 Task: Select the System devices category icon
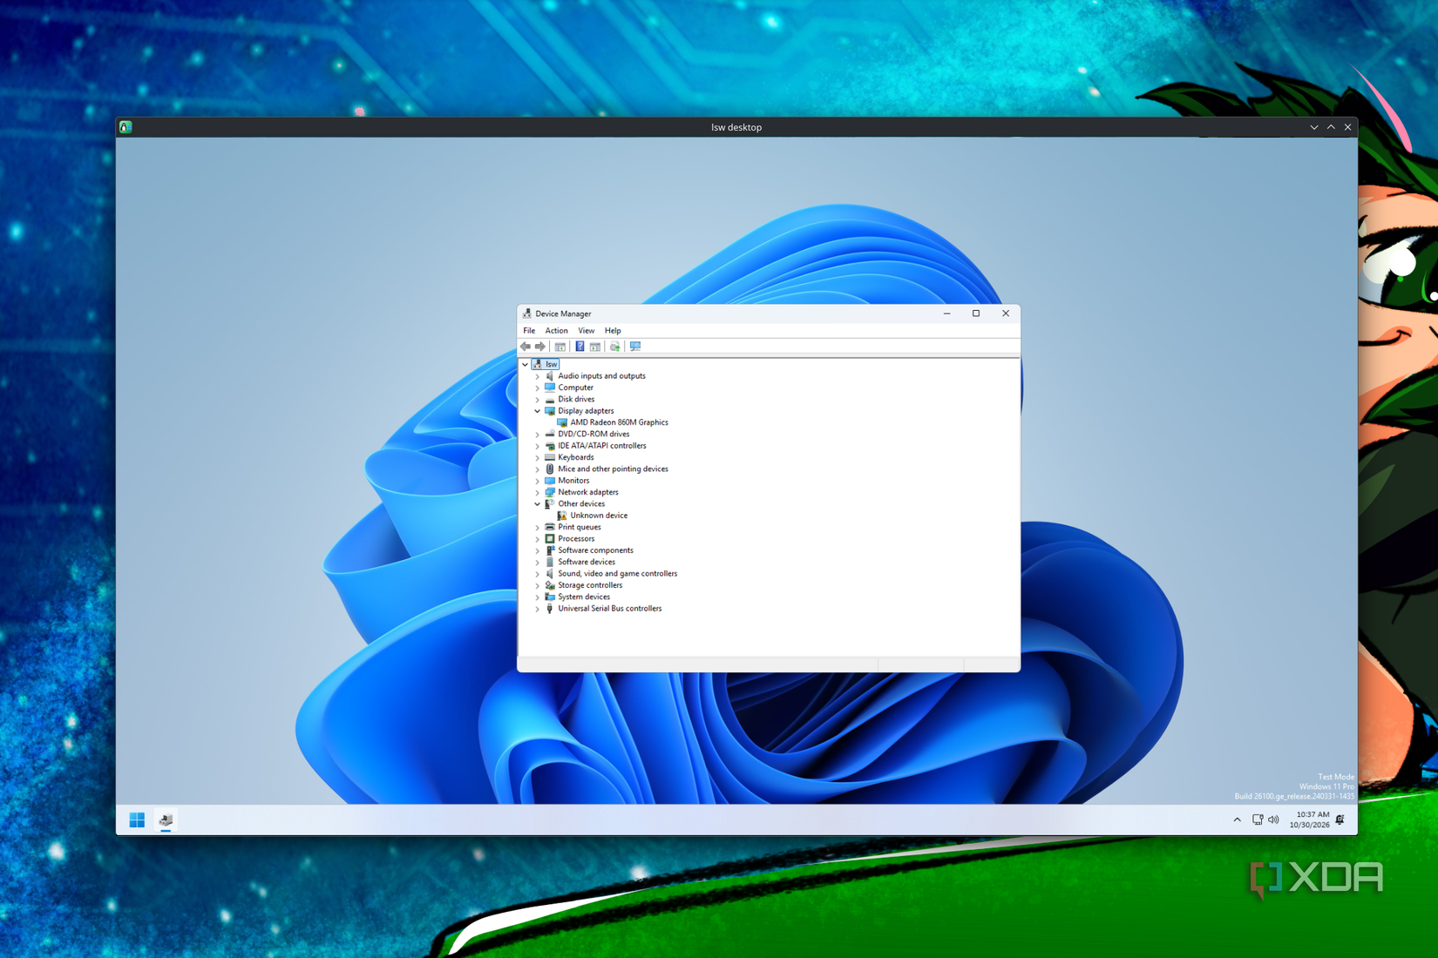(x=550, y=597)
